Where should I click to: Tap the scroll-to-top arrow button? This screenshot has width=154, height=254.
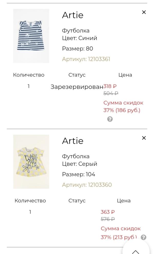click(x=136, y=250)
